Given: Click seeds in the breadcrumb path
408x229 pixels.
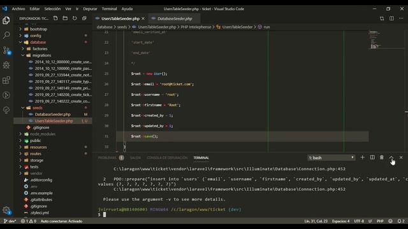Looking at the screenshot, I should [122, 27].
